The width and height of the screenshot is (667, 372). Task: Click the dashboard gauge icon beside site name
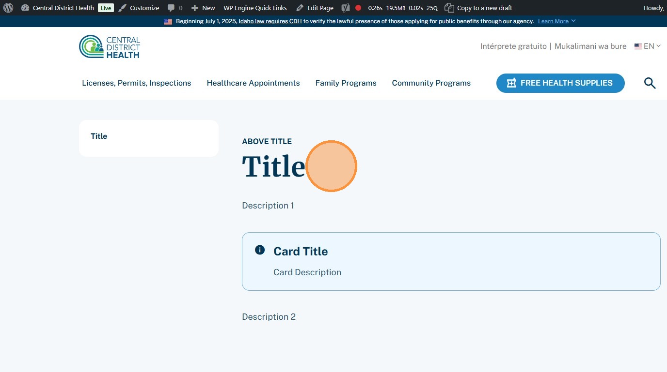pos(25,8)
